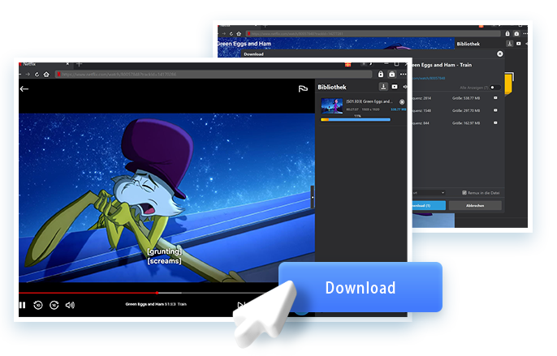Reload the page in the front window

pyautogui.click(x=37, y=74)
